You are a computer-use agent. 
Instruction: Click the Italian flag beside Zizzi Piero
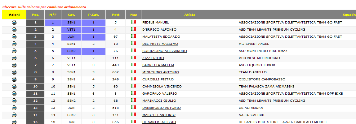pos(133,58)
